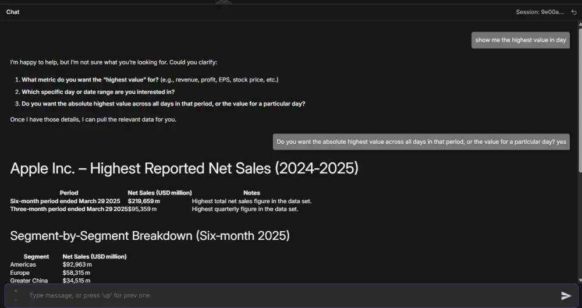
Task: Click the 'Greater China' segment row
Action: coord(29,281)
